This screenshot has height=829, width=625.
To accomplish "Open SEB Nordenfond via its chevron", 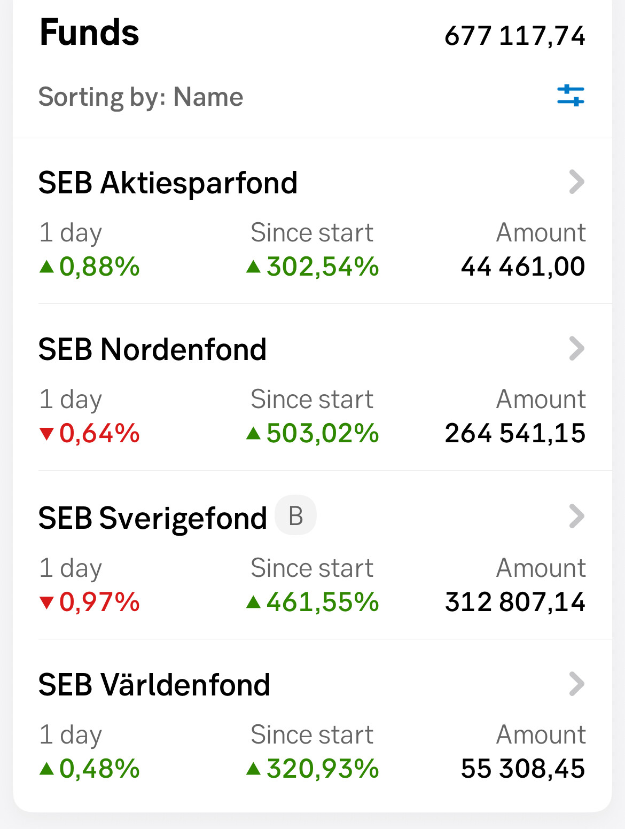I will (x=576, y=349).
